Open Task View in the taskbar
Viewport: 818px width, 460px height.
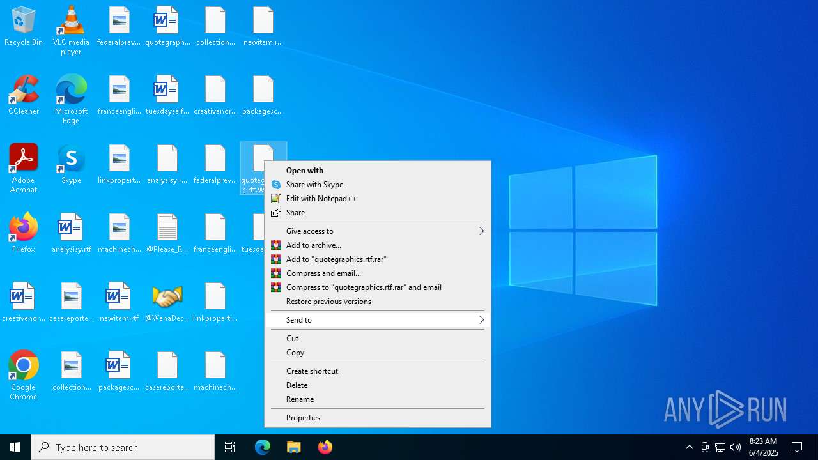point(230,447)
